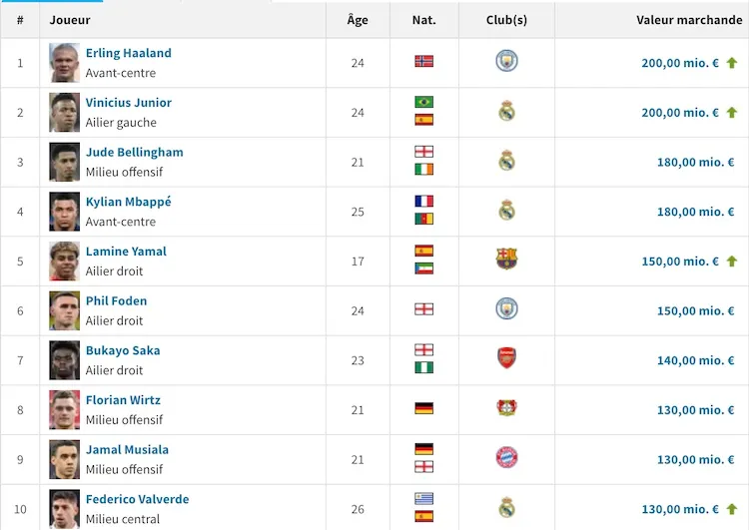
Task: Click the Norway flag next to Haaland
Action: (x=424, y=61)
